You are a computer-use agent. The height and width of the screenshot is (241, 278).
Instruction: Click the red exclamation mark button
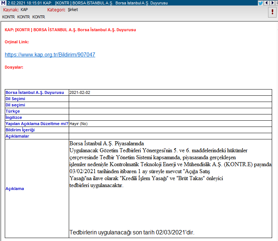point(272,12)
